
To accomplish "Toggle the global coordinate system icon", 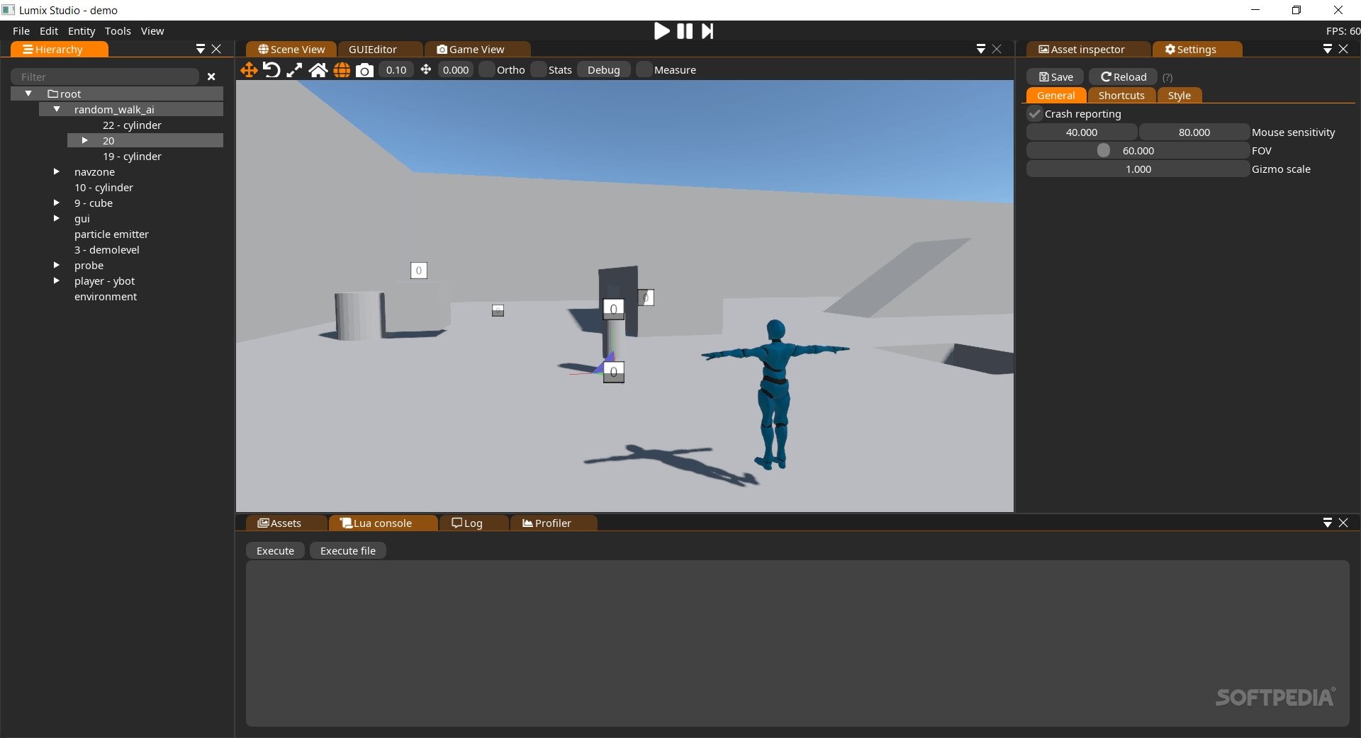I will click(342, 70).
